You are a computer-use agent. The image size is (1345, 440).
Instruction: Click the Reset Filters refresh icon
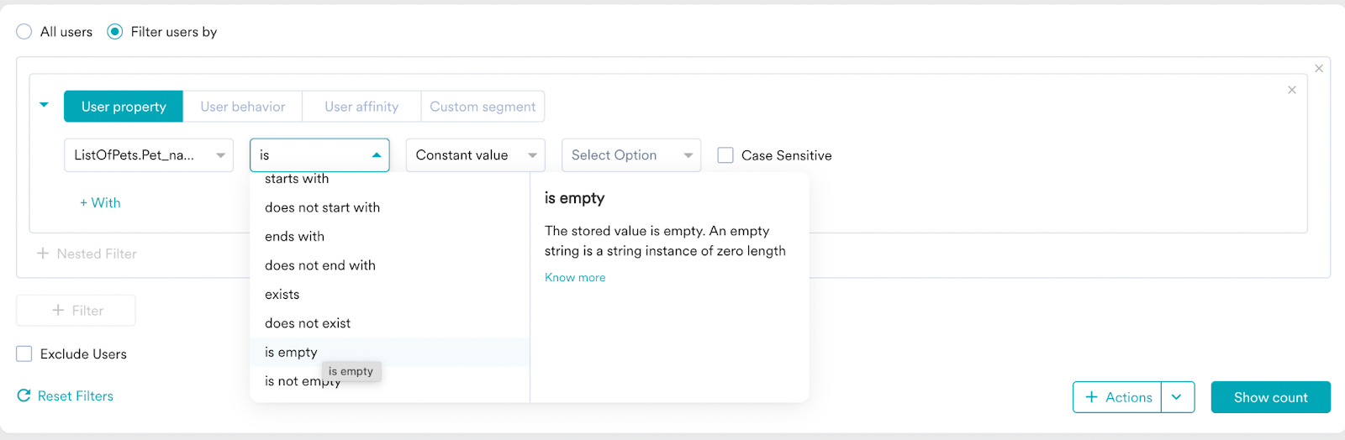(24, 395)
